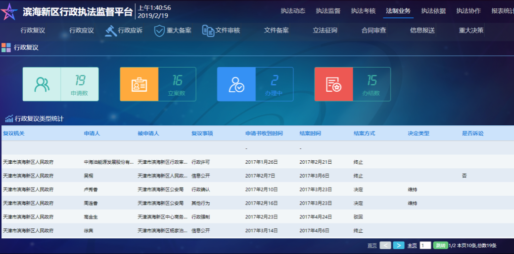Click the 立案数 count 16

click(x=177, y=80)
